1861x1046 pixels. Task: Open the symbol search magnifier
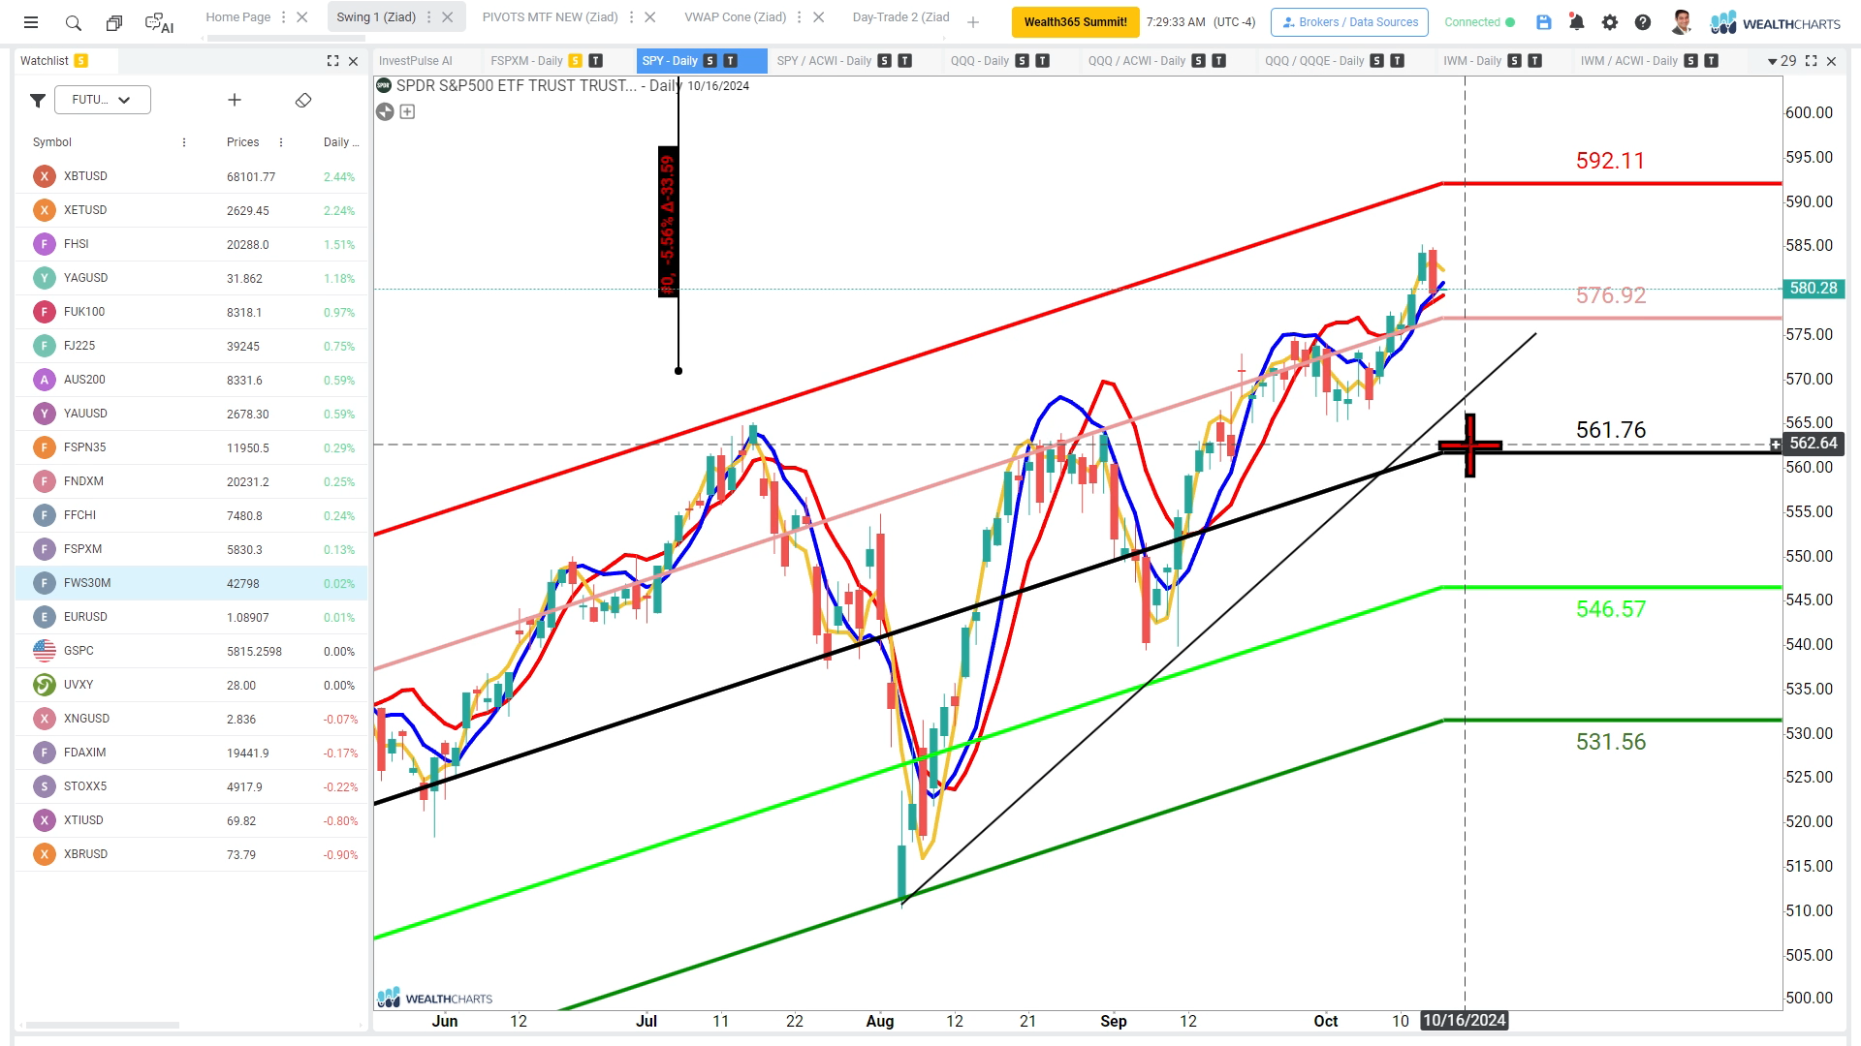[73, 22]
